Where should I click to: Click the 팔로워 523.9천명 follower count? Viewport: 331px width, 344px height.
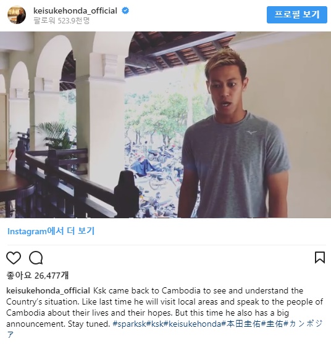(x=62, y=20)
